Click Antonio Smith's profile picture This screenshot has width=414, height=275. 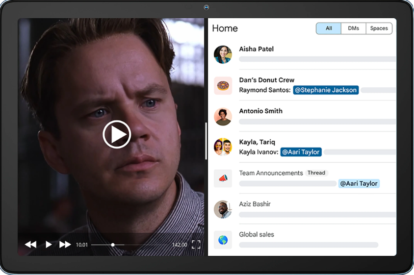[x=223, y=117]
